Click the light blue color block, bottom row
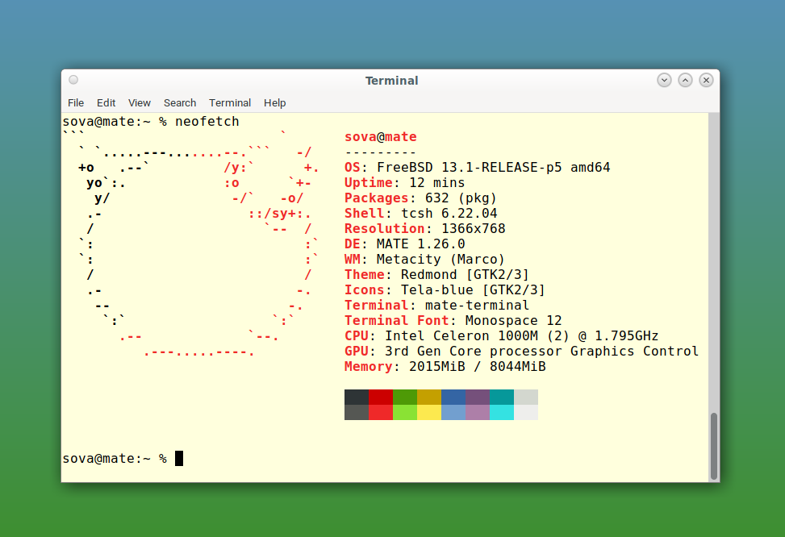 point(453,412)
